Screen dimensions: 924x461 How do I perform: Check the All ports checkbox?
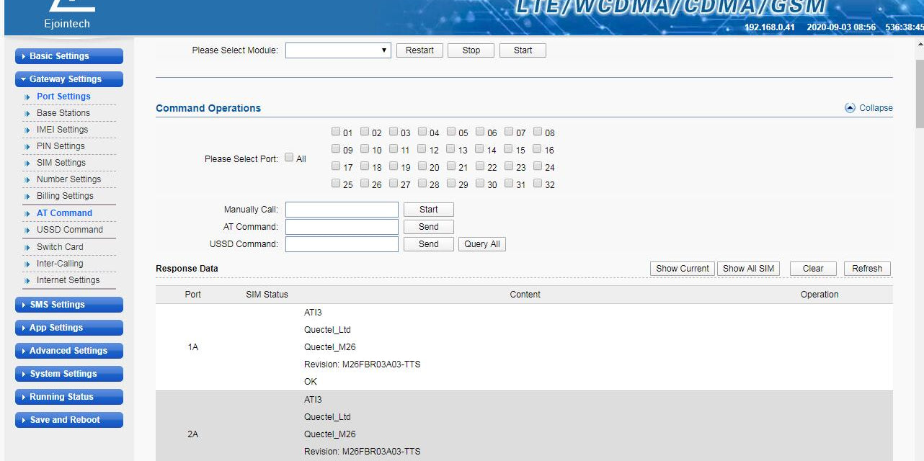click(x=289, y=158)
